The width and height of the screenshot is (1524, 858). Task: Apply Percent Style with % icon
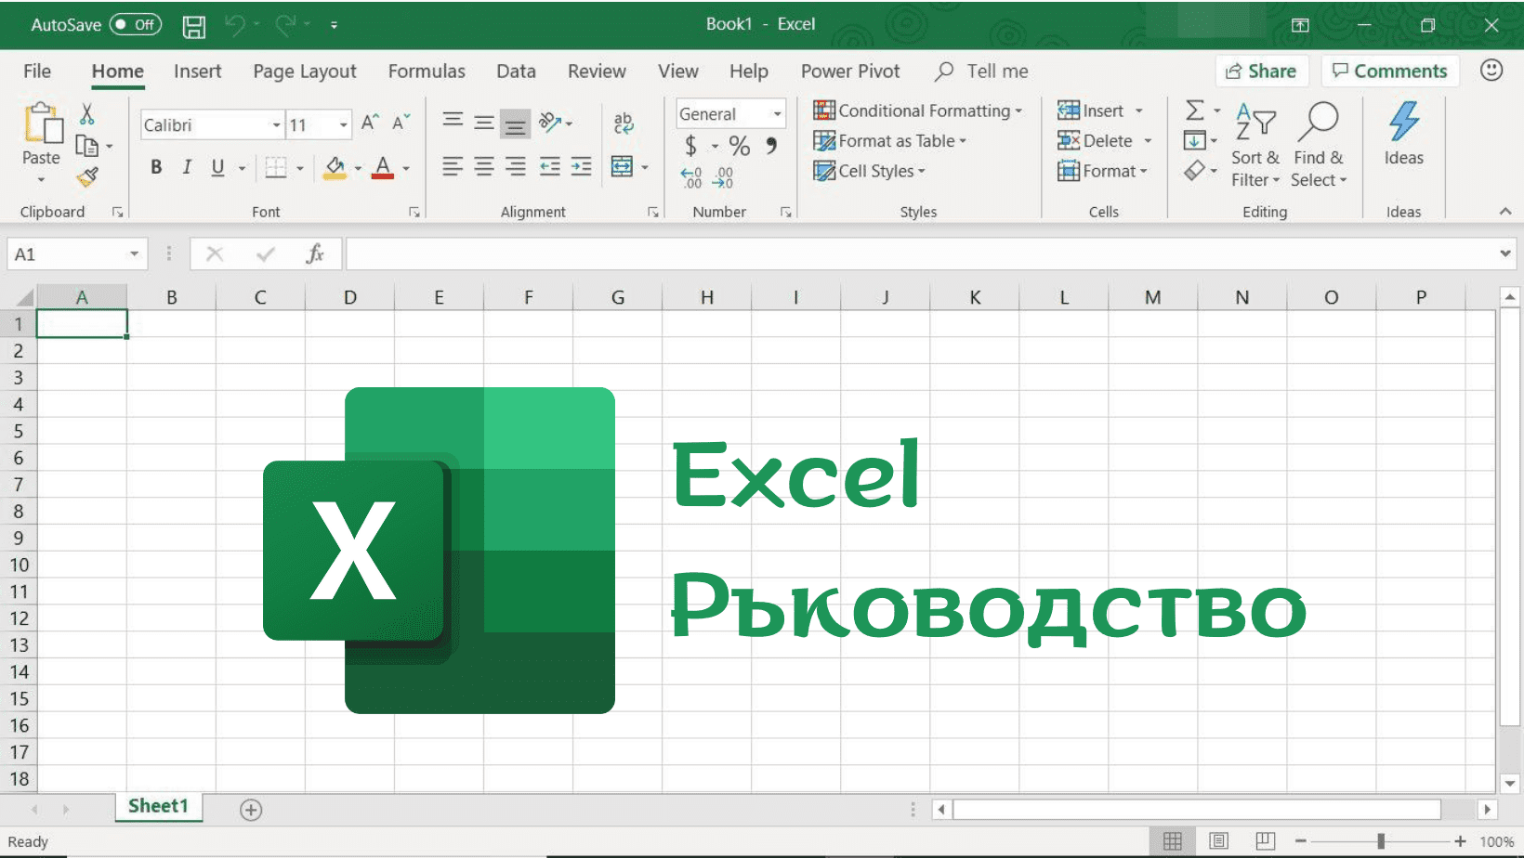click(740, 146)
